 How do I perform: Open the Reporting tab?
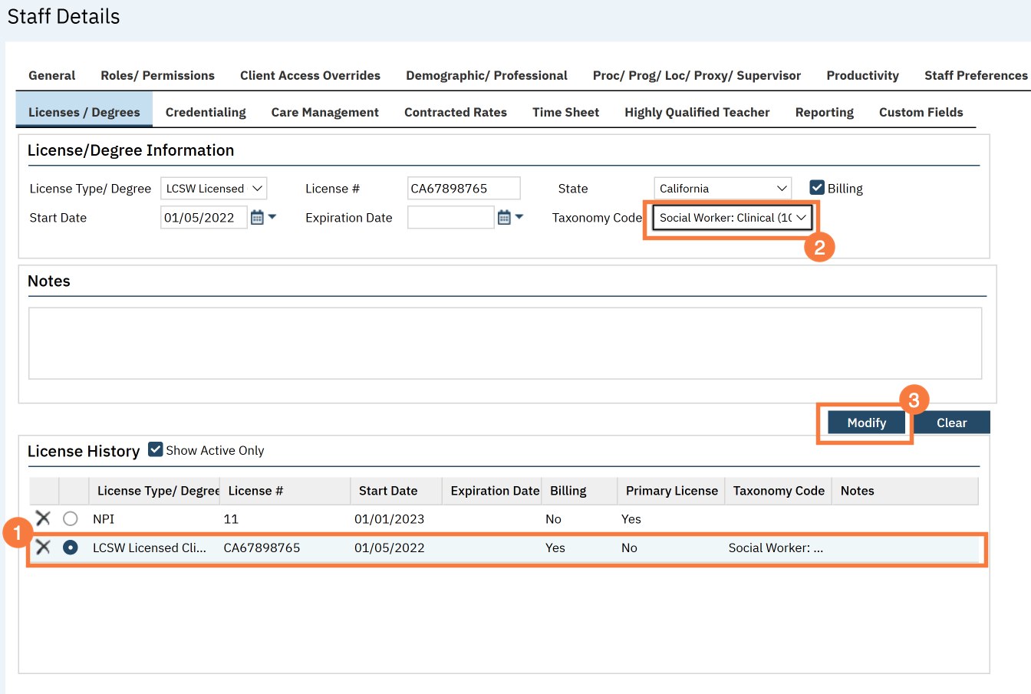(825, 112)
